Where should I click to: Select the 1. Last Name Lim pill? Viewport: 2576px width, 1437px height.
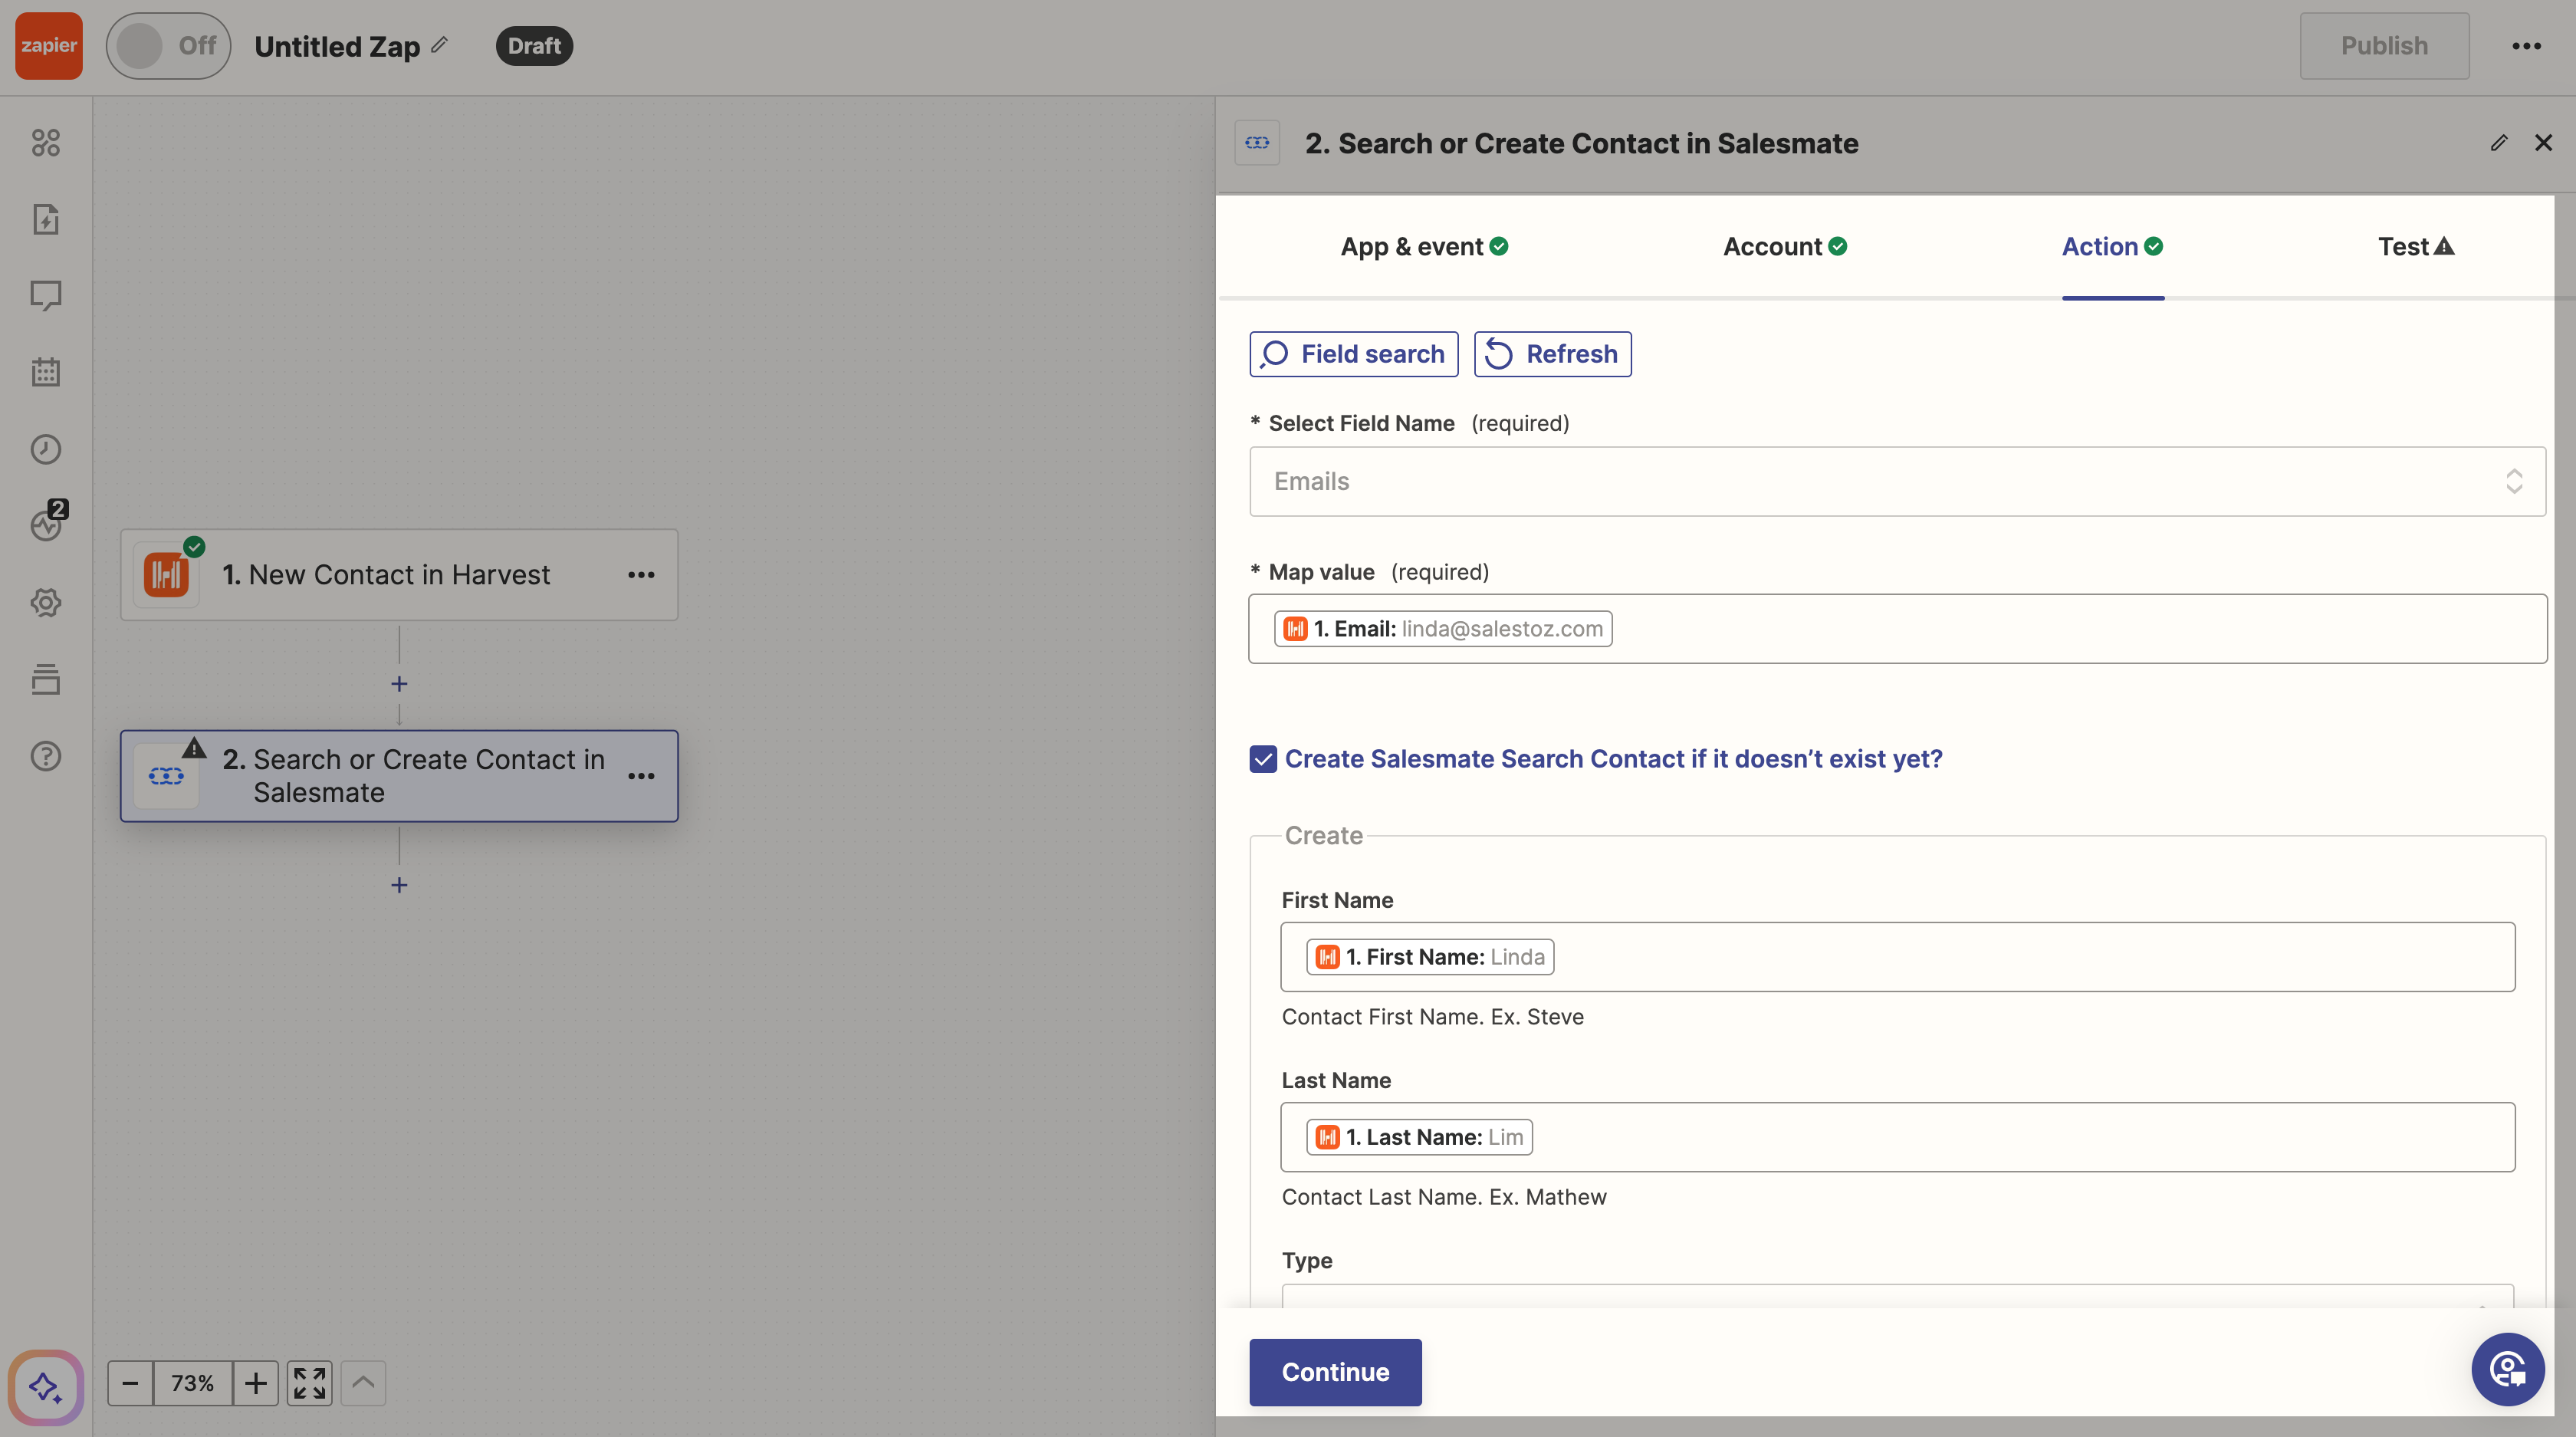tap(1419, 1137)
